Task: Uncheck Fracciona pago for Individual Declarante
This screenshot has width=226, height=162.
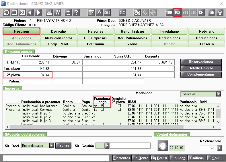Action: pyautogui.click(x=102, y=106)
